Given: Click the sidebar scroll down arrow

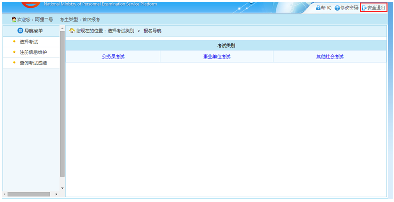Looking at the screenshot, I should 62,188.
